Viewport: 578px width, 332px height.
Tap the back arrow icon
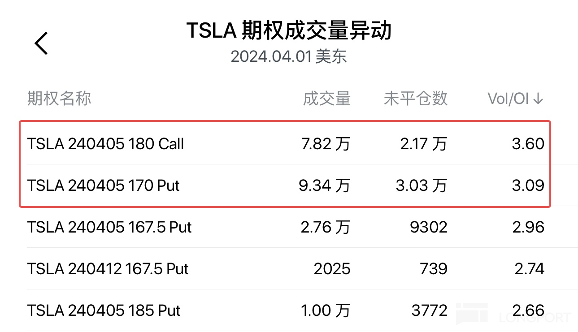tap(41, 43)
